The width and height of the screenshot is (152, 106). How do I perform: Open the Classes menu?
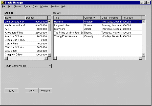(x=17, y=6)
